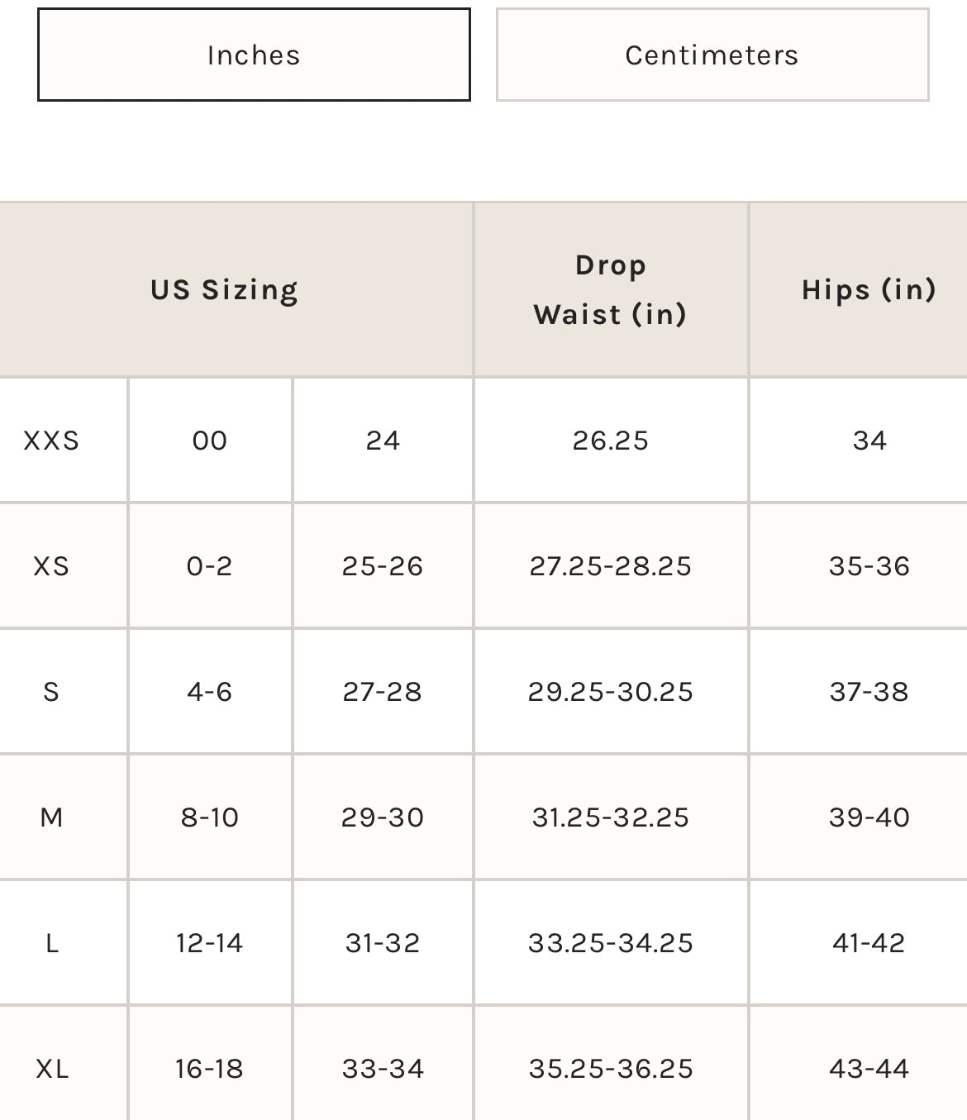Click the 26.25 drop waist cell
Viewport: 967px width, 1120px height.
tap(610, 441)
